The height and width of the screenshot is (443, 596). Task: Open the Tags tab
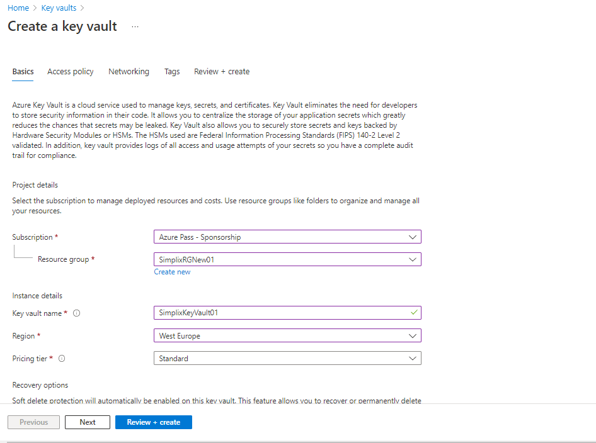coord(172,72)
